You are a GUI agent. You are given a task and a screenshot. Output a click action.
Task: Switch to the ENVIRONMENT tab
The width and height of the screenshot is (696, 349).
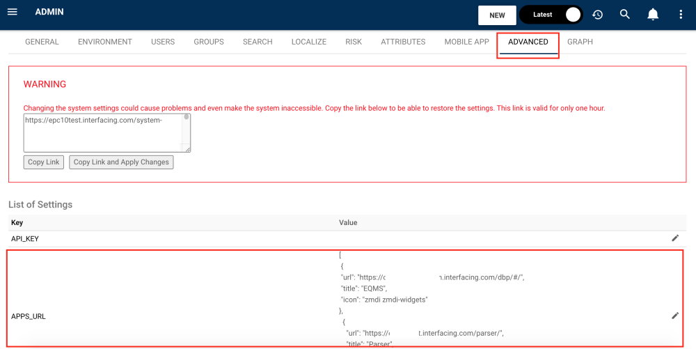105,42
